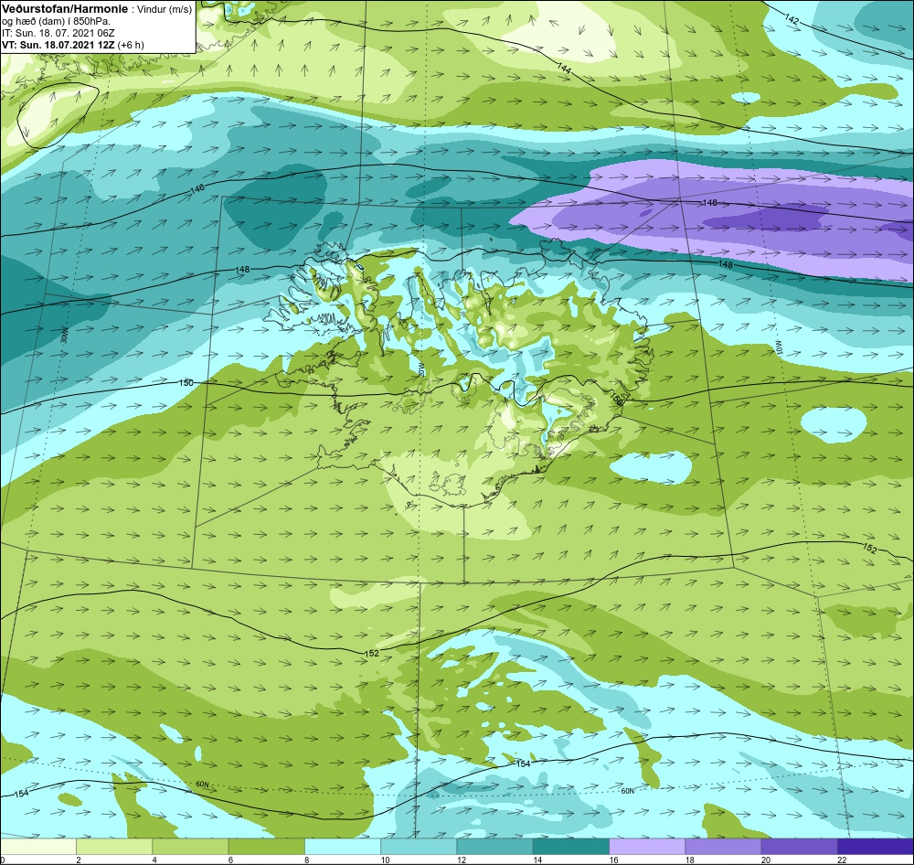Click the '146' contour label in the purple band

coord(709,202)
